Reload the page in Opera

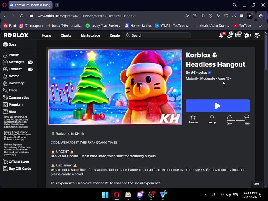coord(22,16)
